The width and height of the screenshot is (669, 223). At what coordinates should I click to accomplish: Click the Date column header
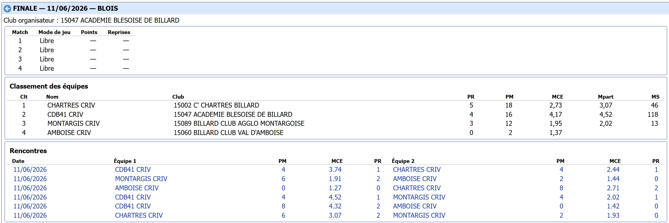pos(18,161)
